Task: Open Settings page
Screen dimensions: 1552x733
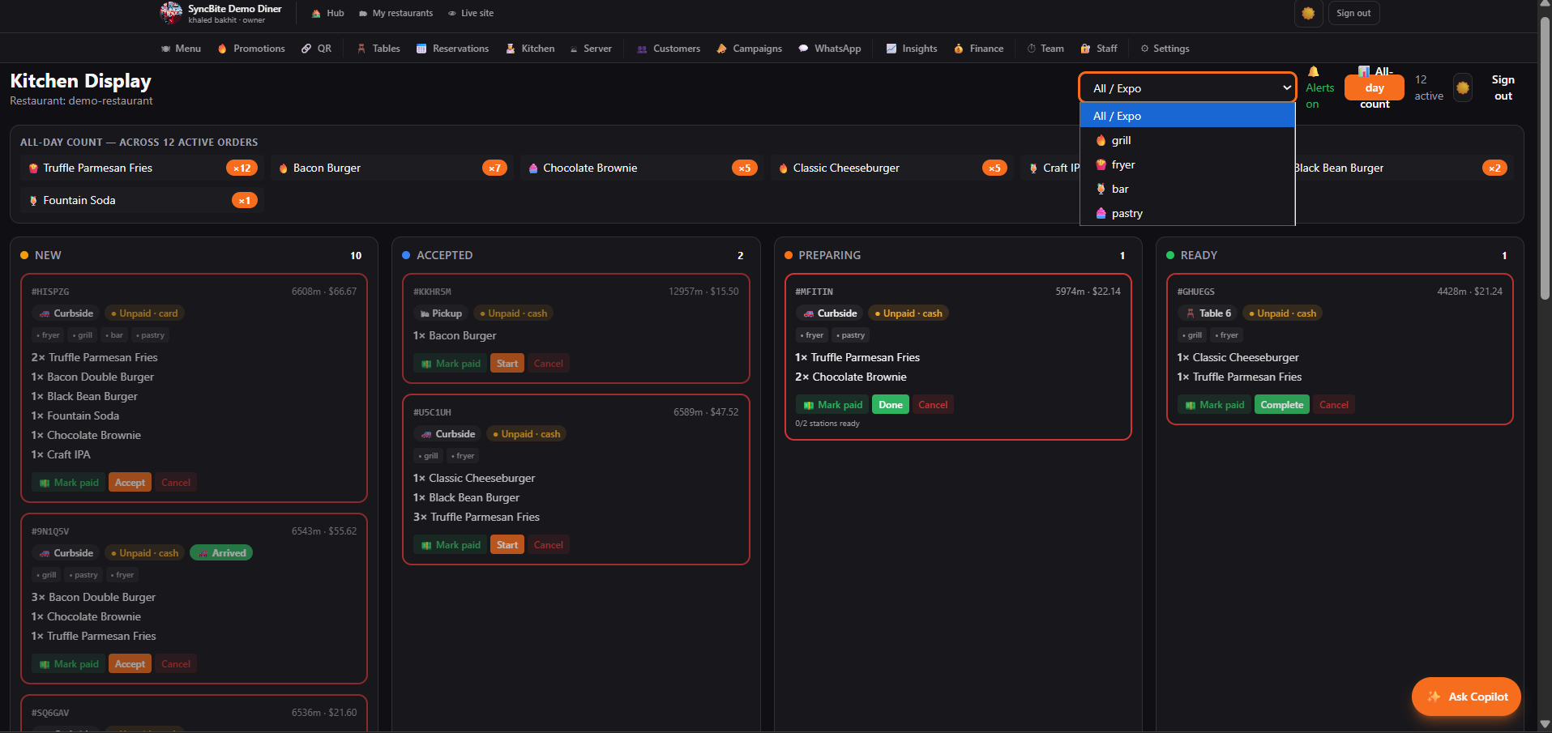Action: pyautogui.click(x=1165, y=49)
